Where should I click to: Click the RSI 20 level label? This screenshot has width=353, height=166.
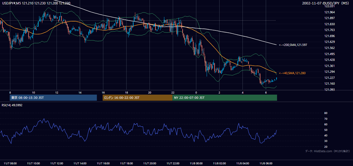326,147
